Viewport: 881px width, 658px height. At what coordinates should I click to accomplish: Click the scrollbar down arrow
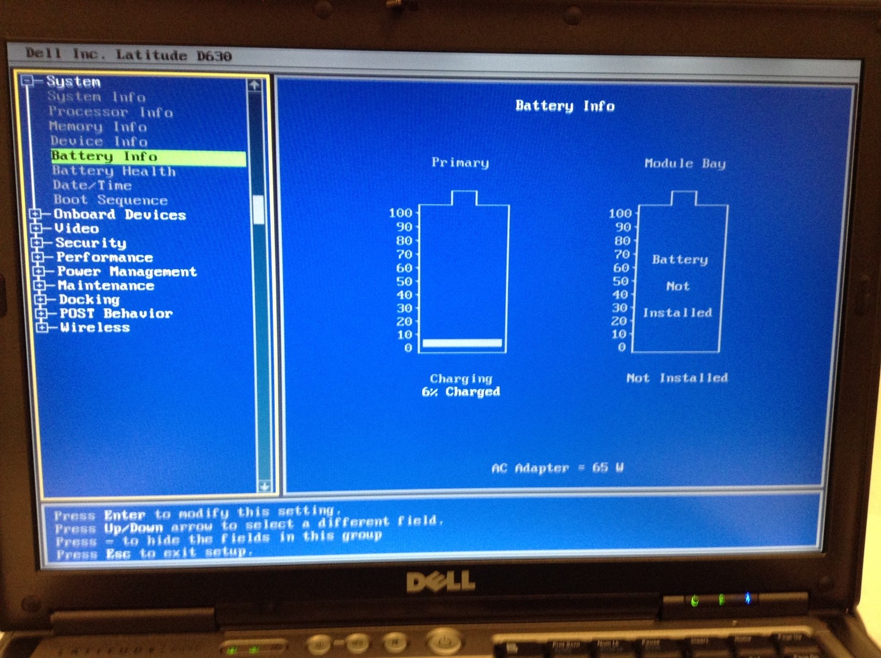[x=264, y=486]
